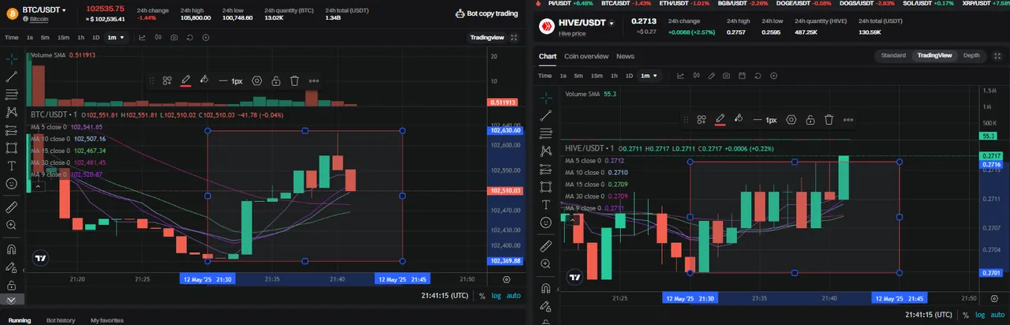Toggle percent scale on BTC chart
The height and width of the screenshot is (325, 1010).
[x=482, y=295]
